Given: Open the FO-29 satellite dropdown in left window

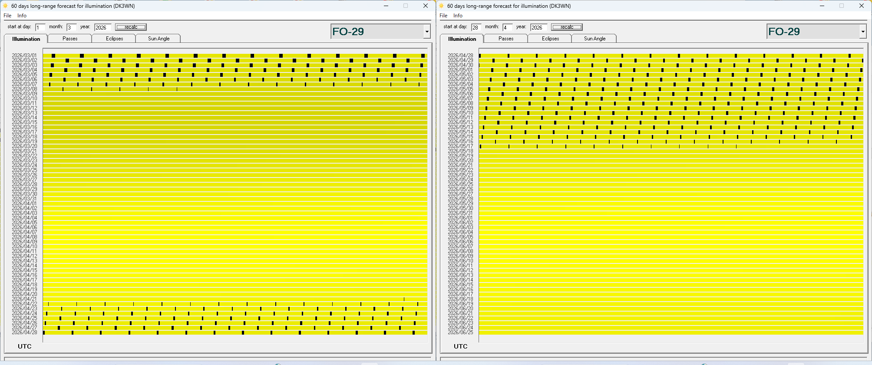Looking at the screenshot, I should [427, 31].
